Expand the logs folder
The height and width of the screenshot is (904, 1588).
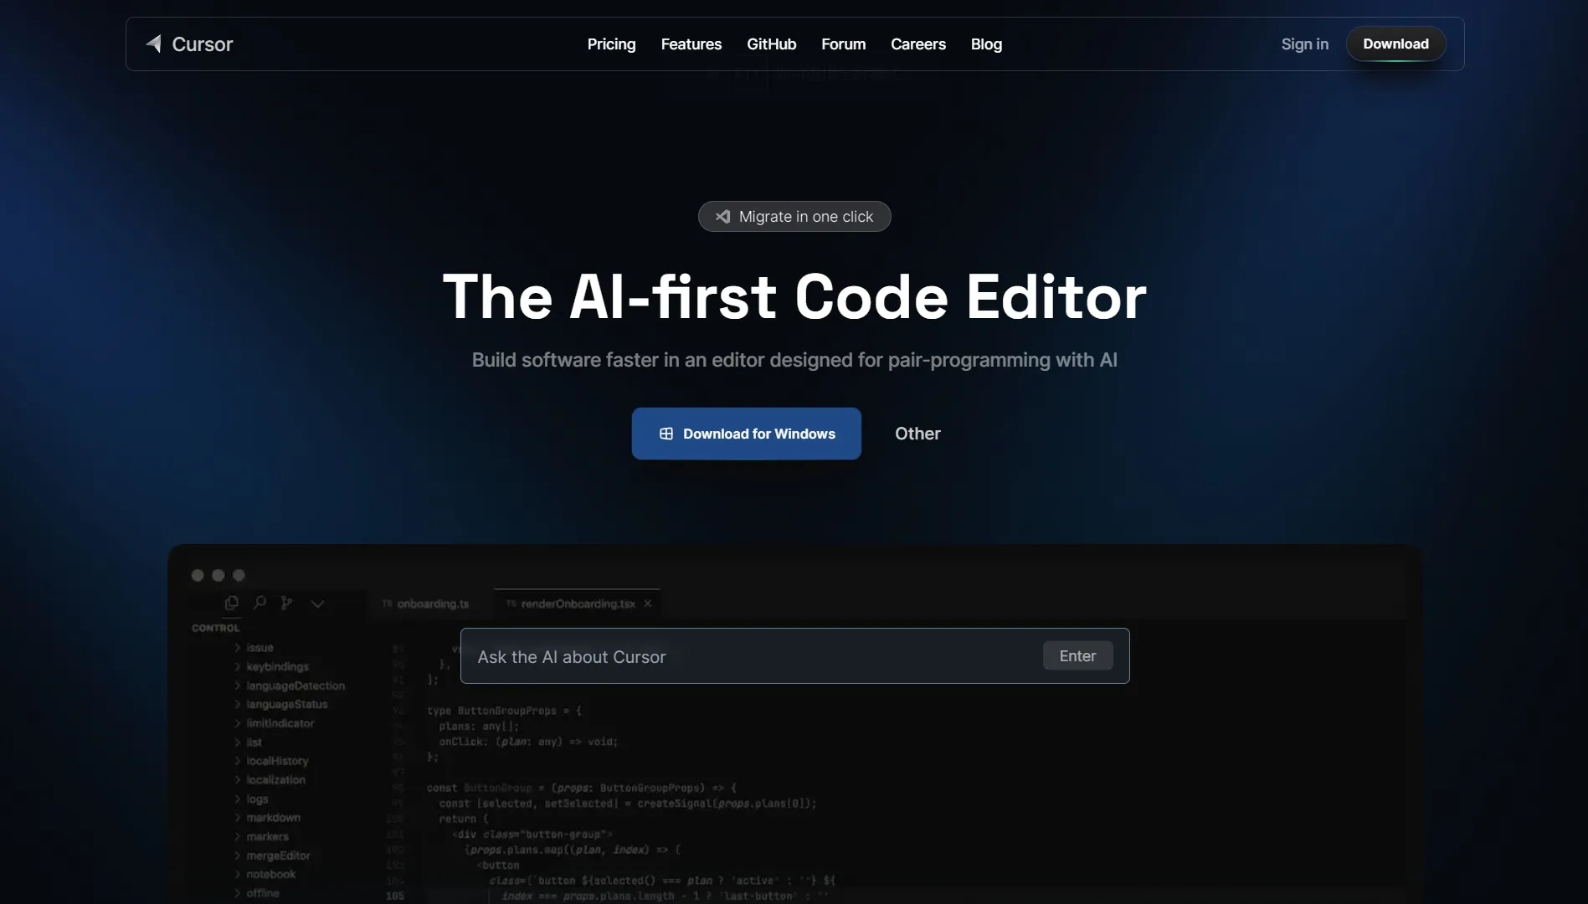(251, 799)
